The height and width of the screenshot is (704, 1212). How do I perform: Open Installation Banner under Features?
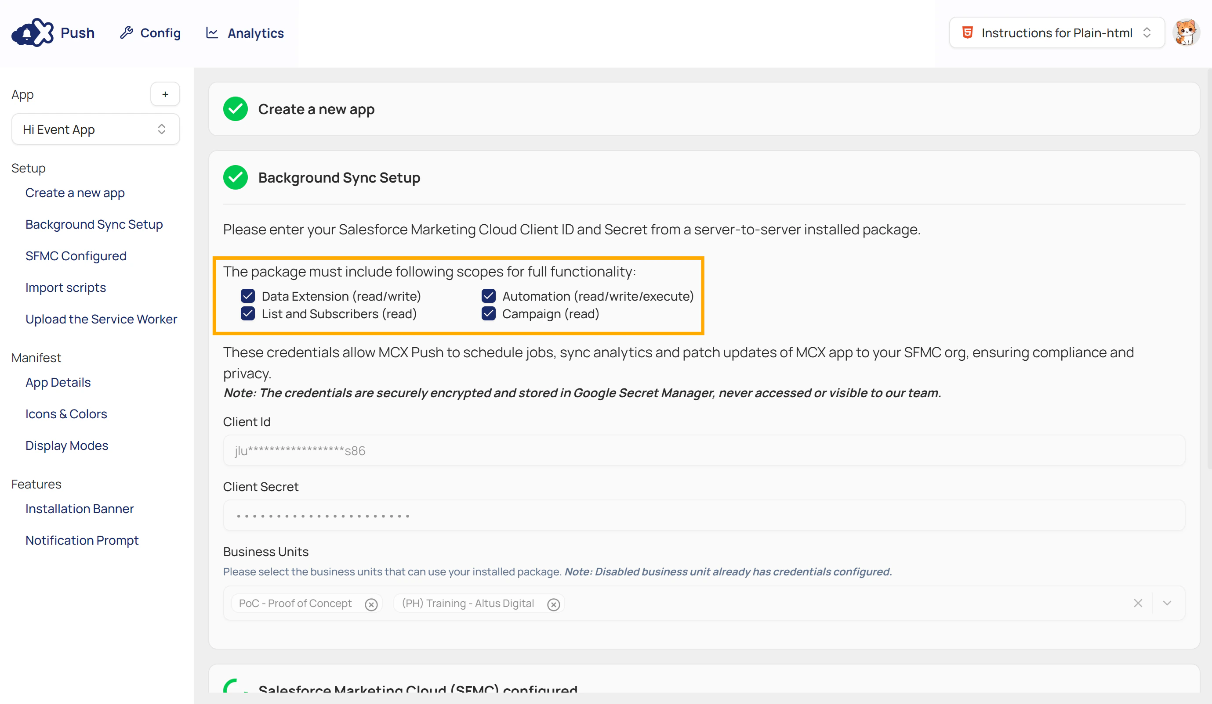click(x=80, y=509)
